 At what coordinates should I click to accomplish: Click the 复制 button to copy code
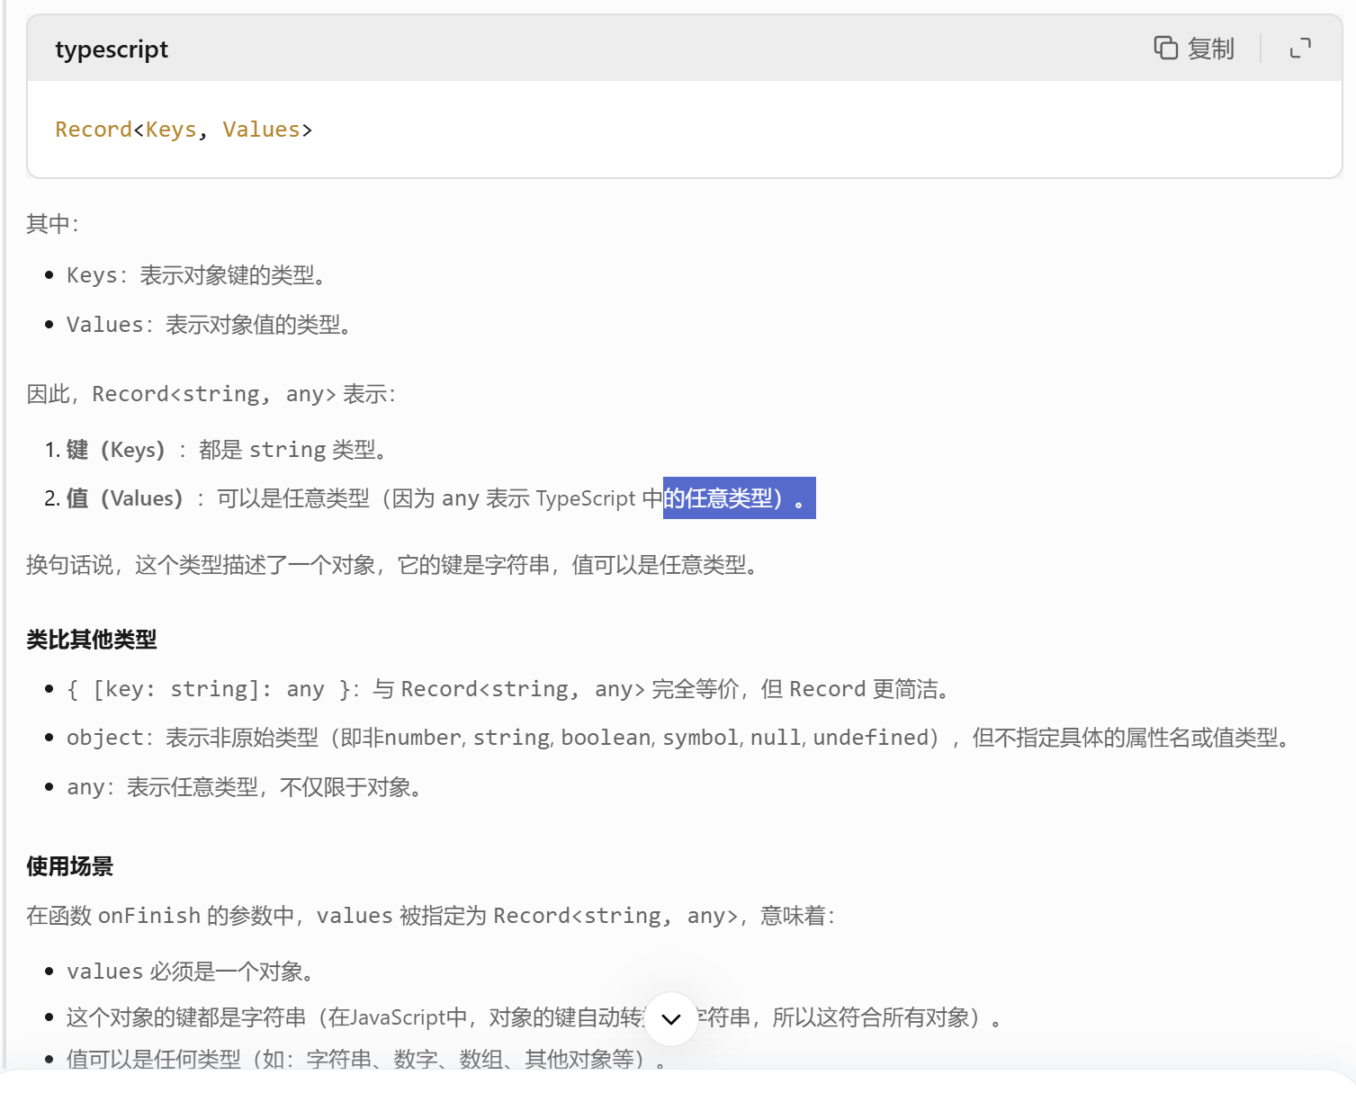coord(1212,49)
